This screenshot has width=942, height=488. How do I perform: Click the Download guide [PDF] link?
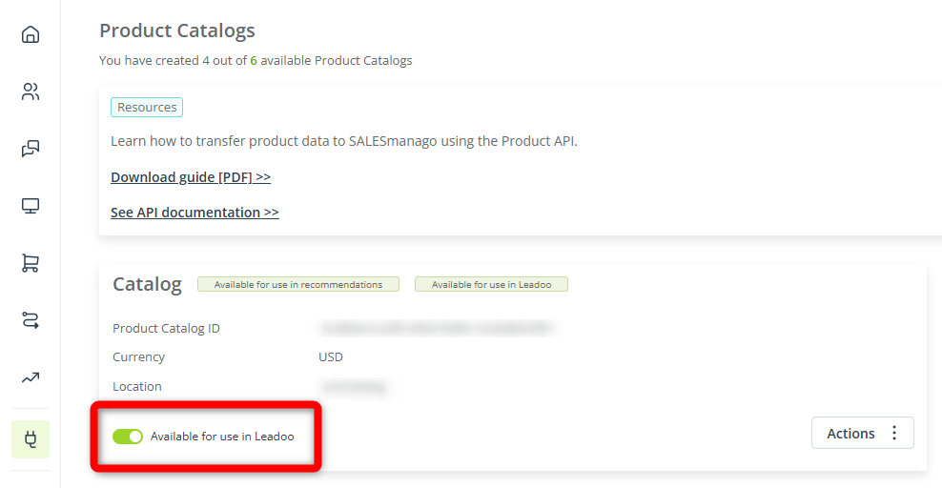pyautogui.click(x=191, y=177)
